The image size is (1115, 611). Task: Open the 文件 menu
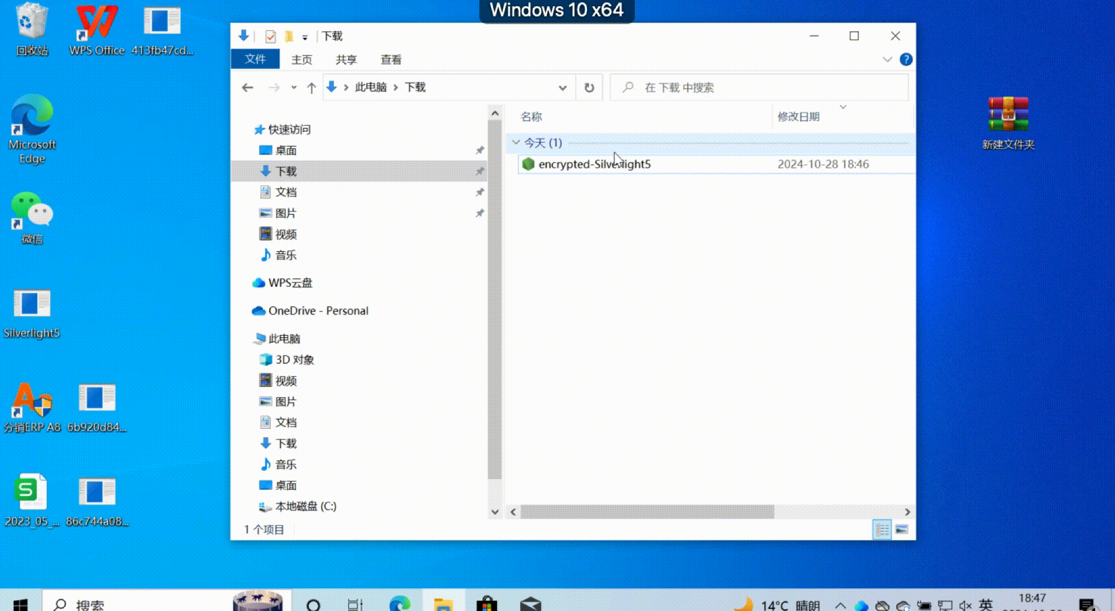(x=255, y=59)
